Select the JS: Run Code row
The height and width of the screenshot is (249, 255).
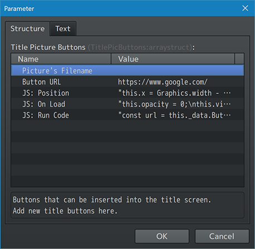(x=127, y=114)
